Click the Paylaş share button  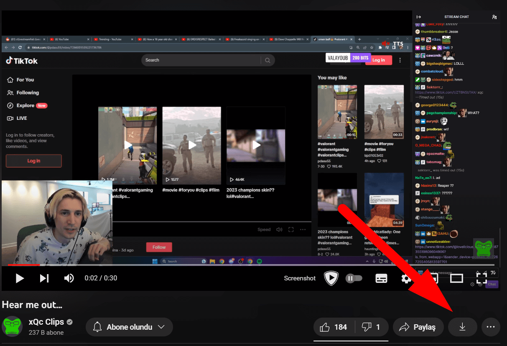pos(418,327)
